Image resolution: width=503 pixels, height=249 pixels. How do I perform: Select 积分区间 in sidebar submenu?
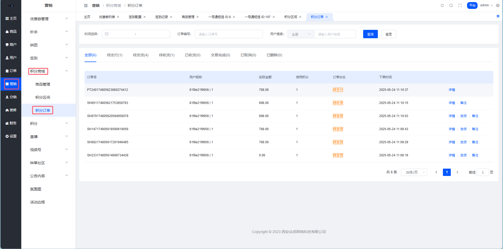click(43, 97)
